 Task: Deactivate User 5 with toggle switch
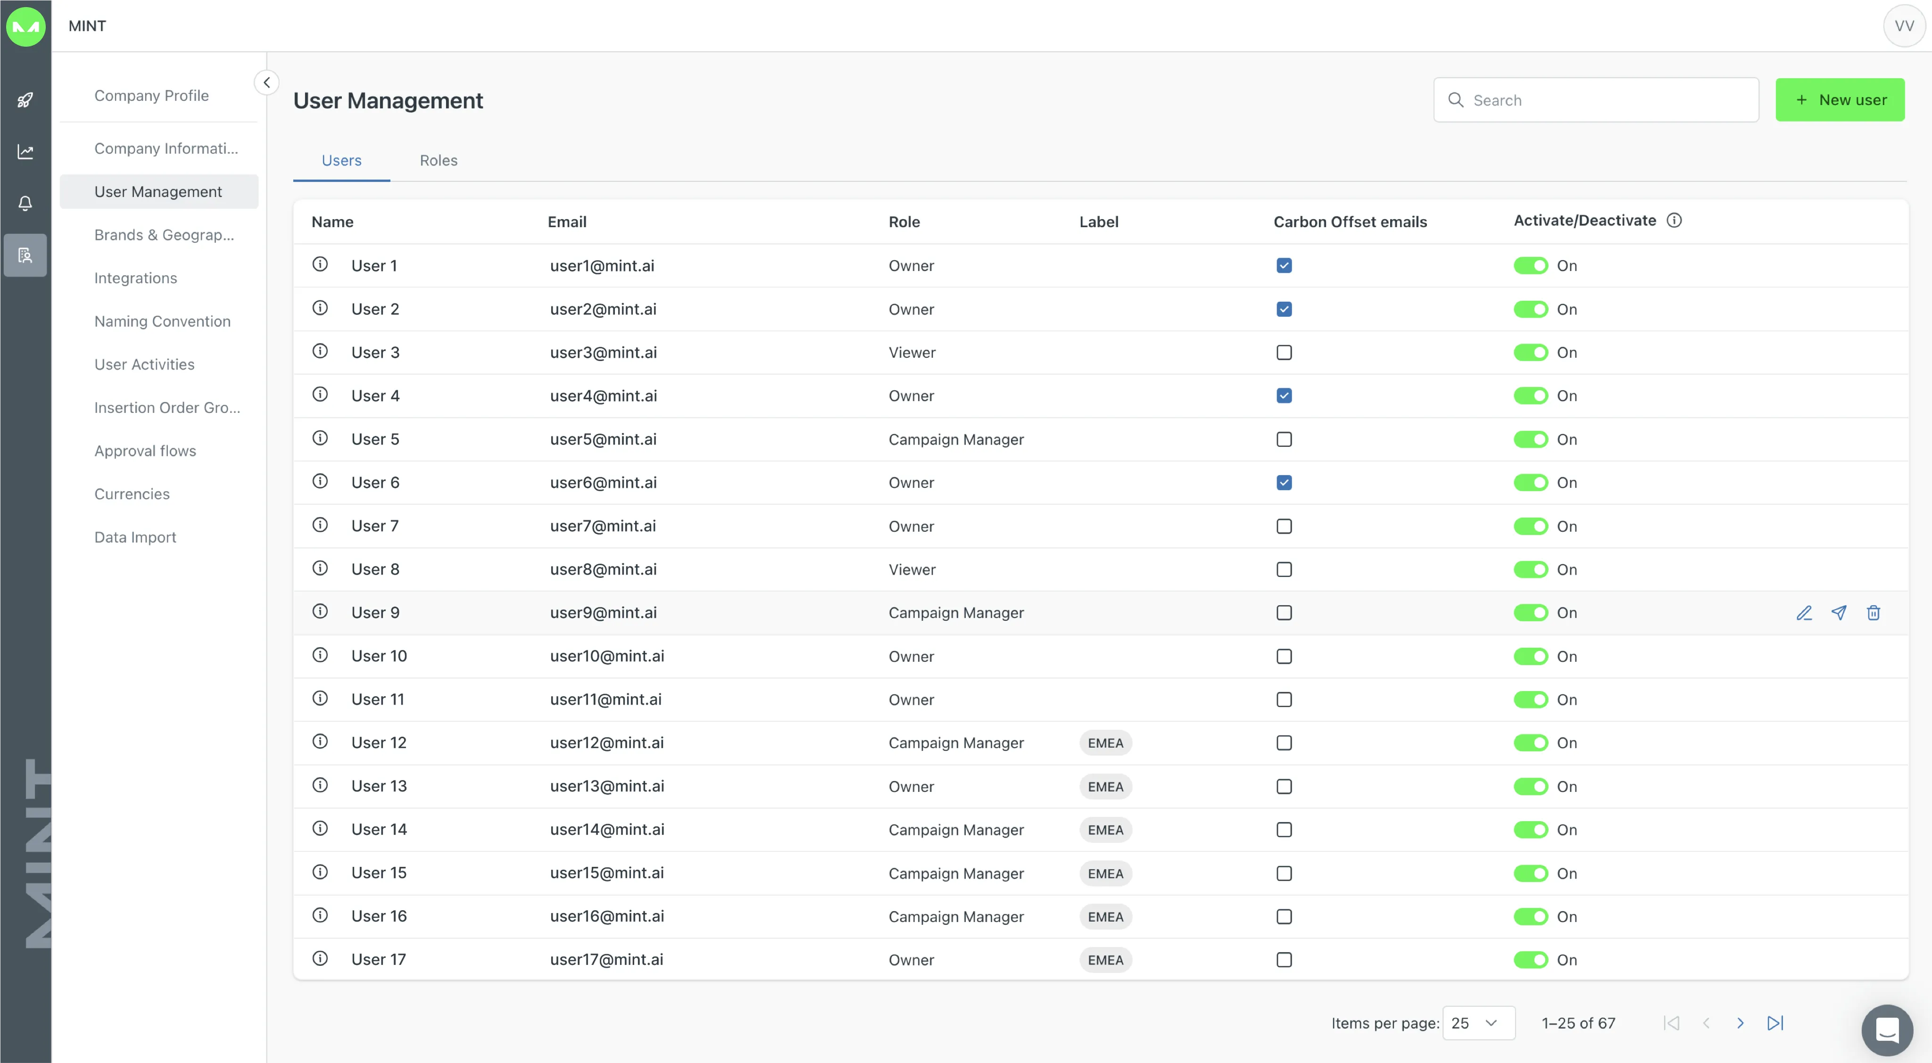[x=1530, y=439]
